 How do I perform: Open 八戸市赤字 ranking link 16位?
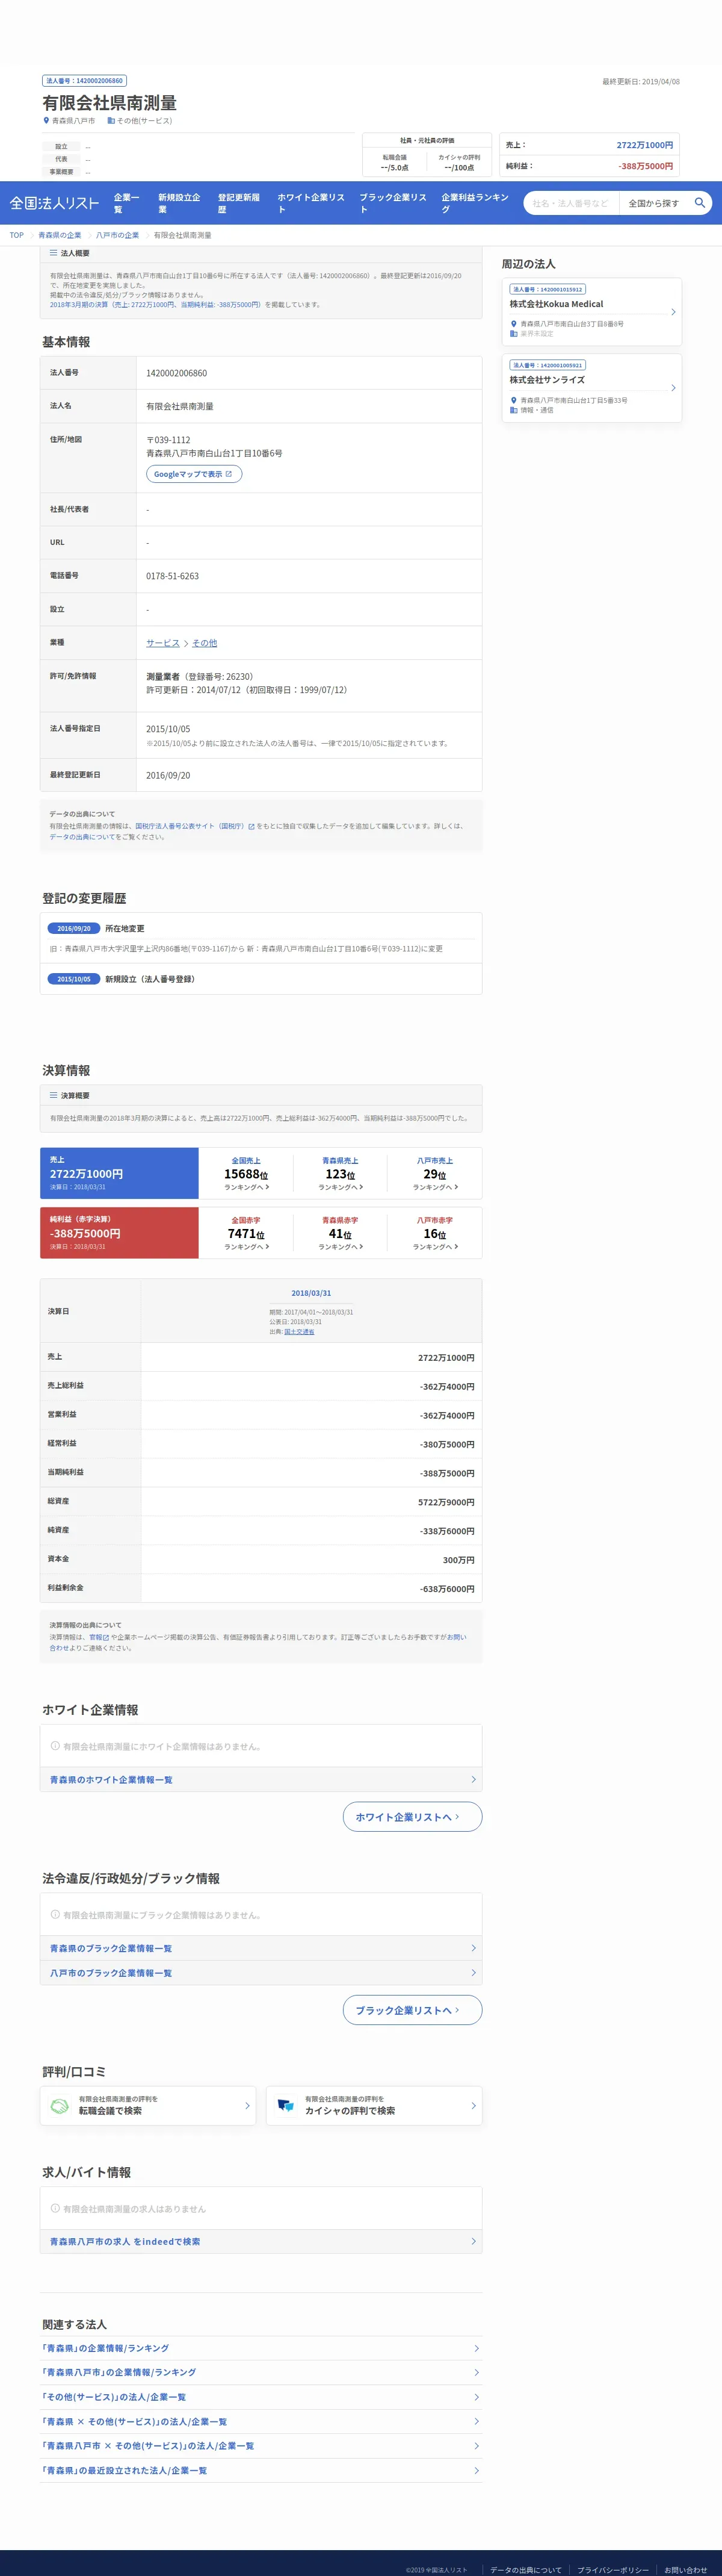(x=434, y=1233)
